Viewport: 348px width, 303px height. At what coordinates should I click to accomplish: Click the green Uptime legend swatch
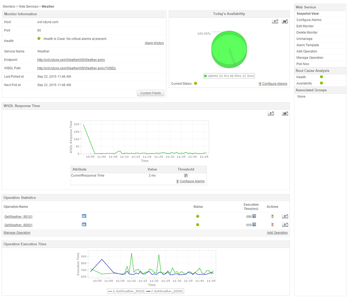205,76
